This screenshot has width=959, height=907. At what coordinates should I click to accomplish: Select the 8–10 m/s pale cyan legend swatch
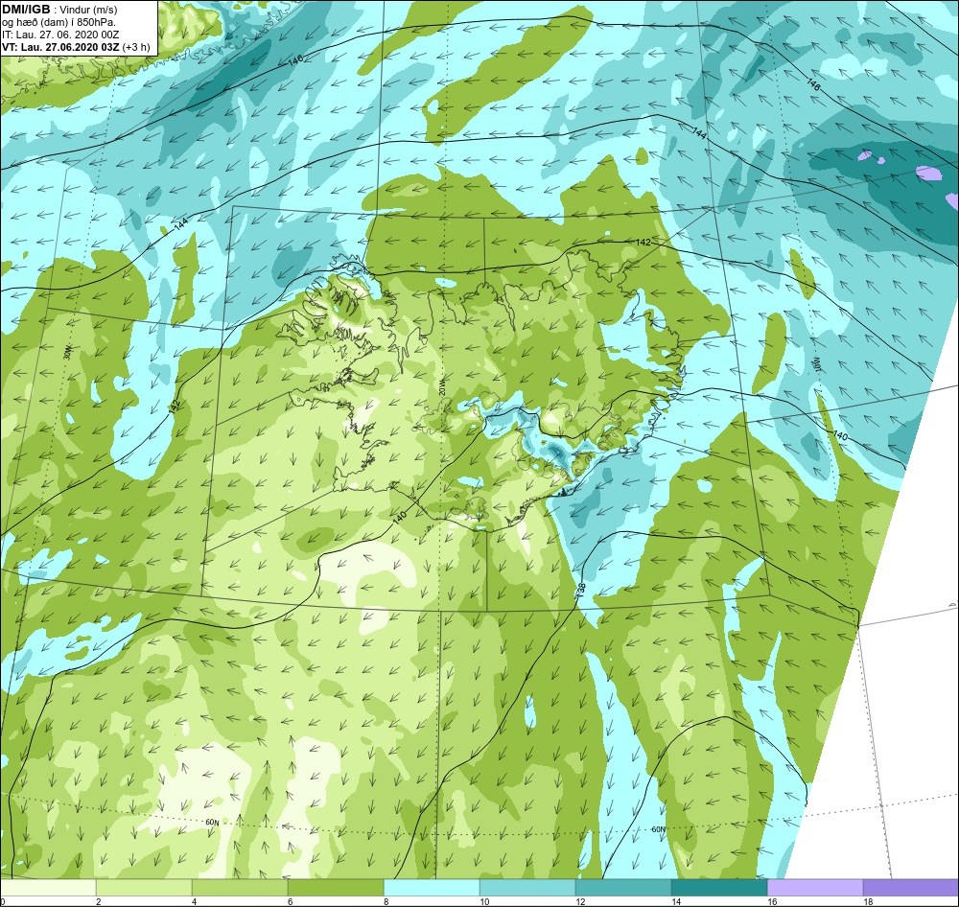click(432, 887)
